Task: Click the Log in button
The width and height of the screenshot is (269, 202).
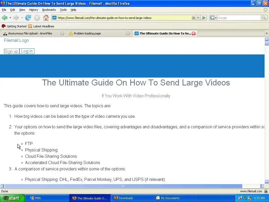Action: pos(27,51)
